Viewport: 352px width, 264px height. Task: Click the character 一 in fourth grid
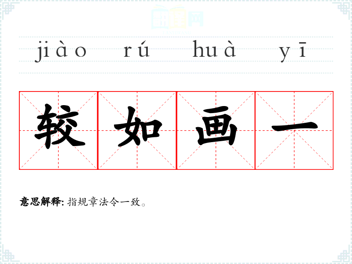point(294,126)
